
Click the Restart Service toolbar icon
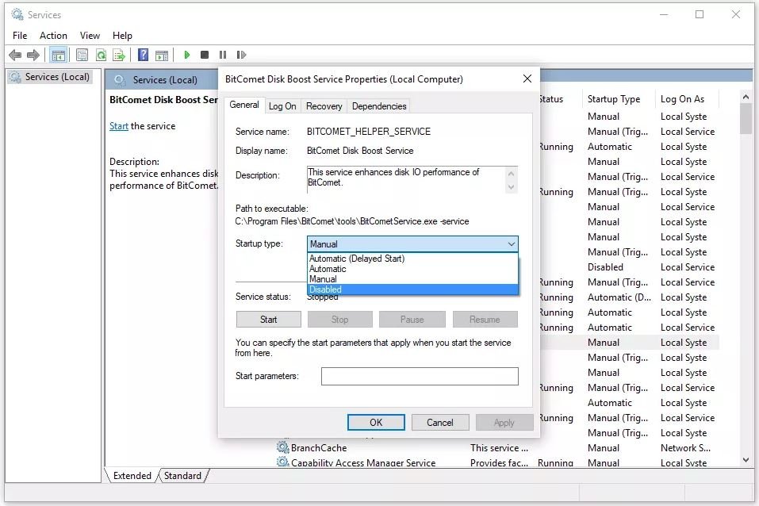[x=241, y=55]
